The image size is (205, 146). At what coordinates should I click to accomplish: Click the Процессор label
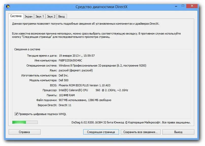point(50,90)
